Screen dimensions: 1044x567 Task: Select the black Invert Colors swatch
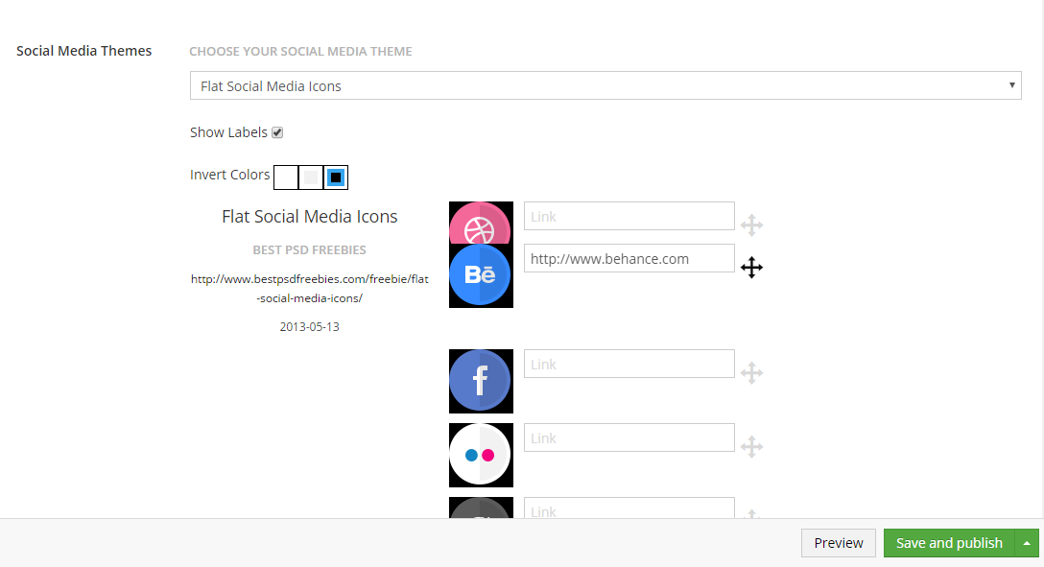click(336, 177)
